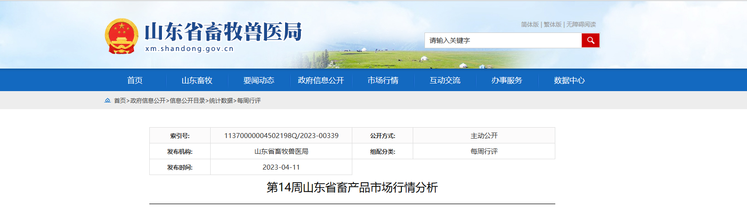The image size is (747, 212).
Task: Click the 统计数据 breadcrumb link
Action: click(x=221, y=101)
